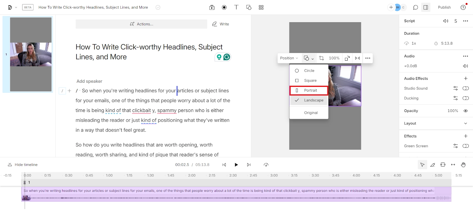Click Add speaker label
This screenshot has width=473, height=214.
(x=89, y=81)
